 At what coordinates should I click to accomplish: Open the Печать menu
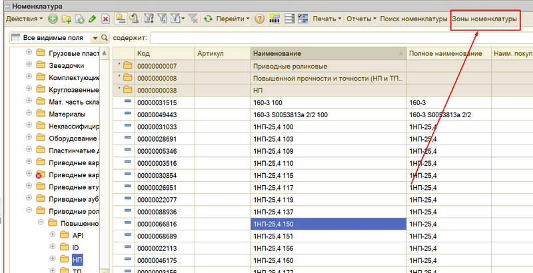327,19
